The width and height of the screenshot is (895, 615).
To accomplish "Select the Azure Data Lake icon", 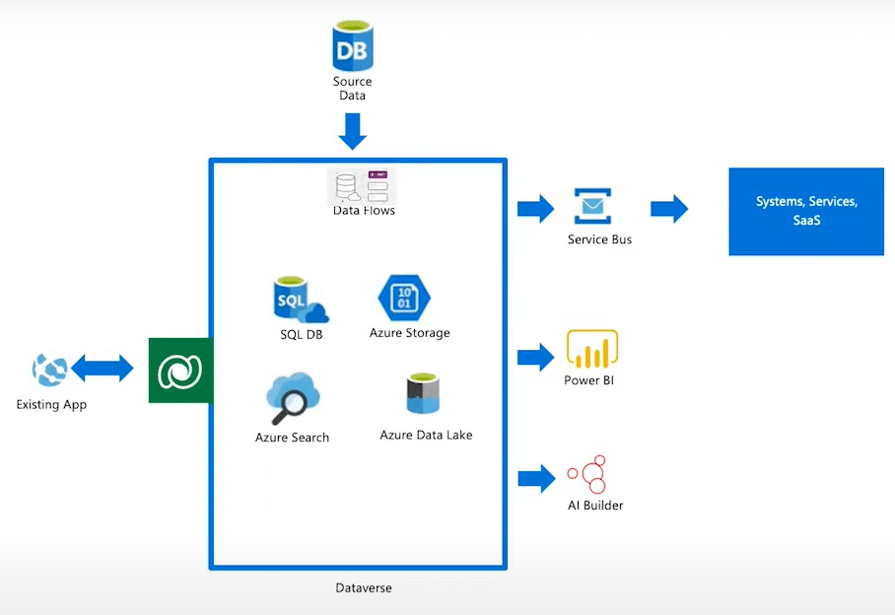I will pos(423,393).
